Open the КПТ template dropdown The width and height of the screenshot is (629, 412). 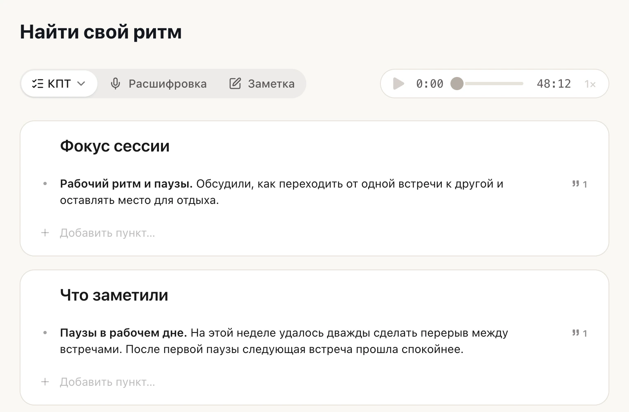pyautogui.click(x=59, y=84)
